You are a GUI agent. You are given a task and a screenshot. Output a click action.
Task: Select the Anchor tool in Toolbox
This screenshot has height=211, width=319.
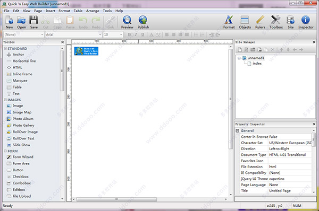coord(15,55)
